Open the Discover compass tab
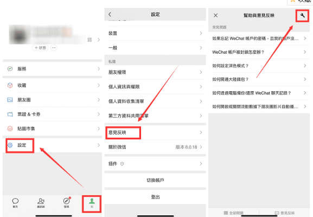 click(66, 201)
